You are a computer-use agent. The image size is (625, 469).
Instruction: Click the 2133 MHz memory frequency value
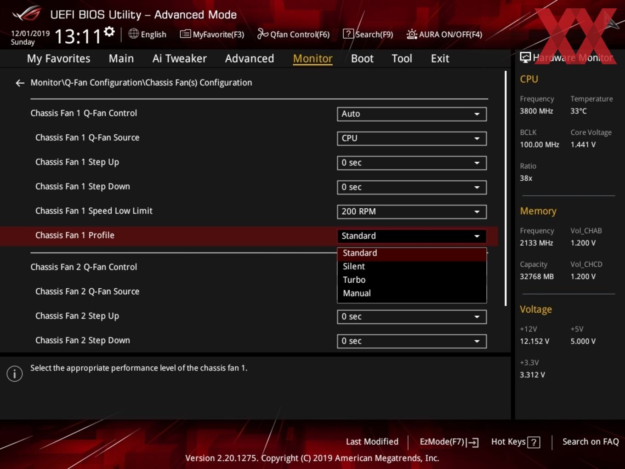click(x=536, y=243)
